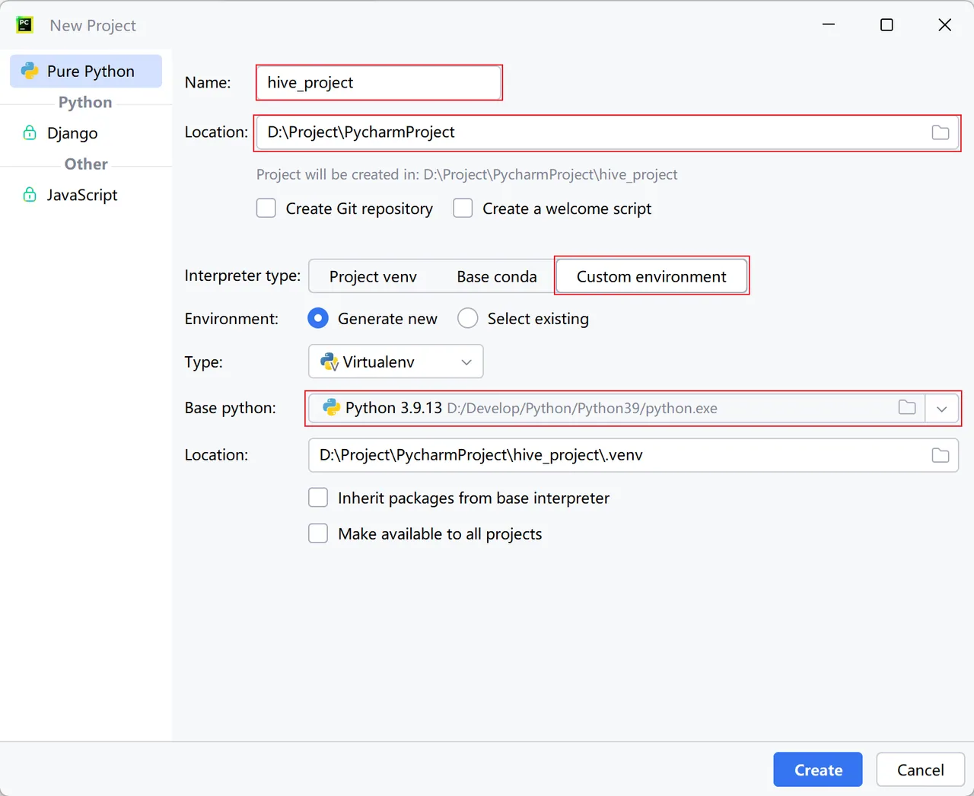Expand the Base python interpreter dropdown arrow

click(941, 409)
